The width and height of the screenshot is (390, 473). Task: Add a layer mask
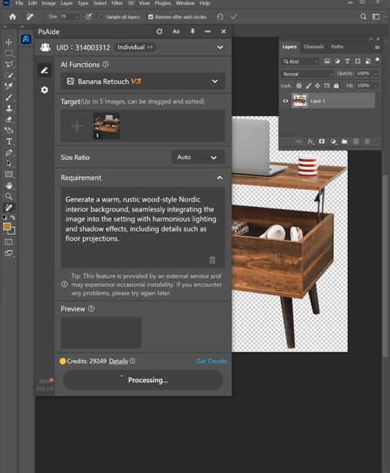point(322,142)
